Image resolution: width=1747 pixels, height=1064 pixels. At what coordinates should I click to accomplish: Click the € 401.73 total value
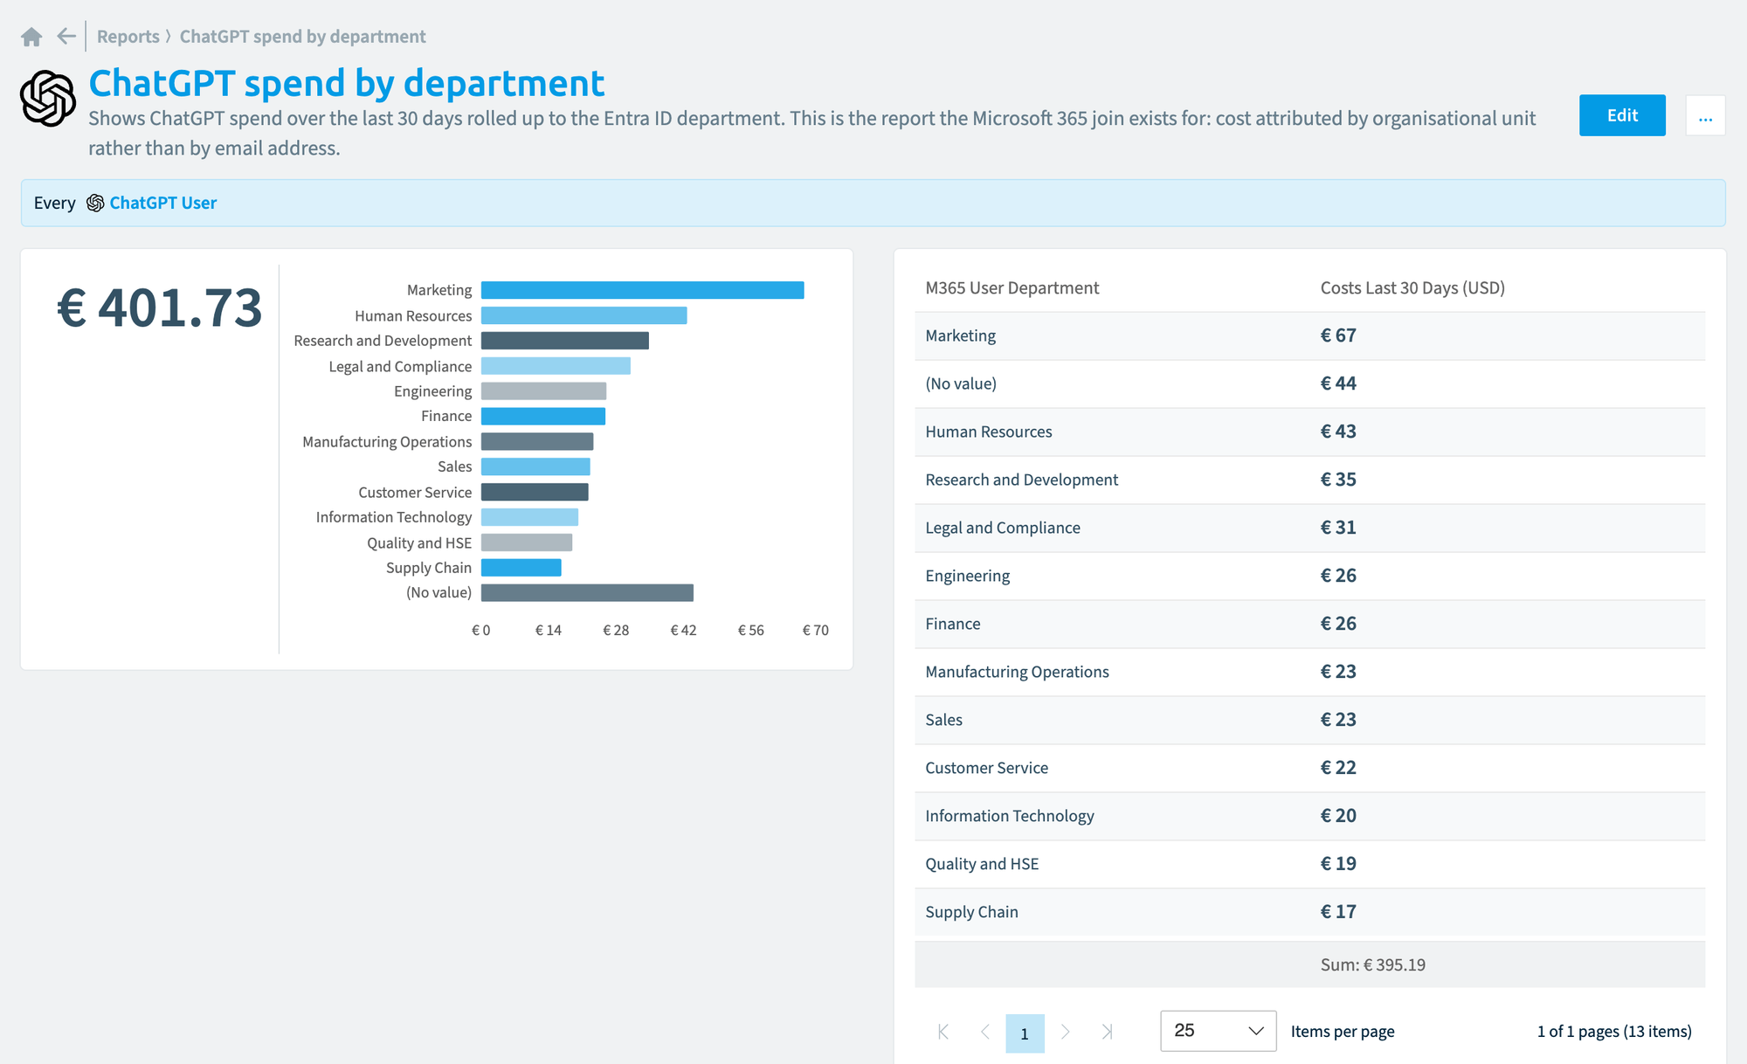coord(159,307)
